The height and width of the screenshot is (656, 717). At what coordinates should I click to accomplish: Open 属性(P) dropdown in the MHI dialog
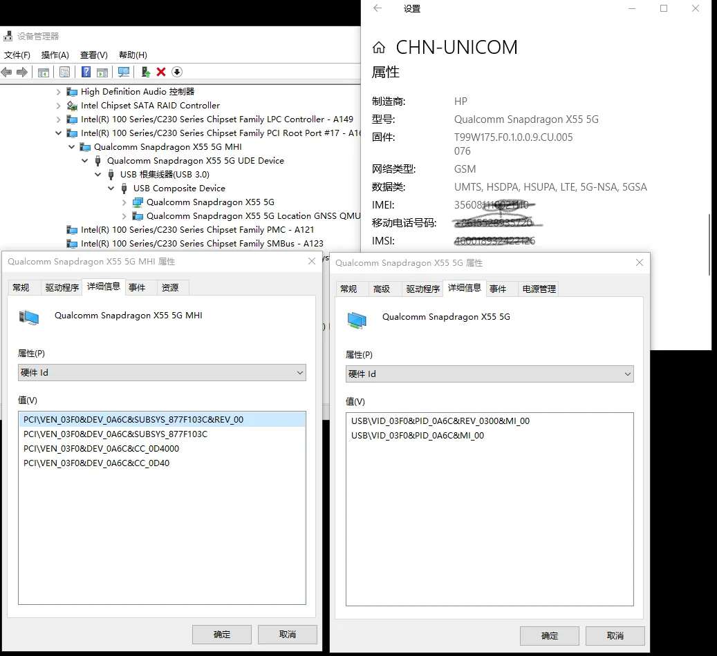click(x=162, y=373)
